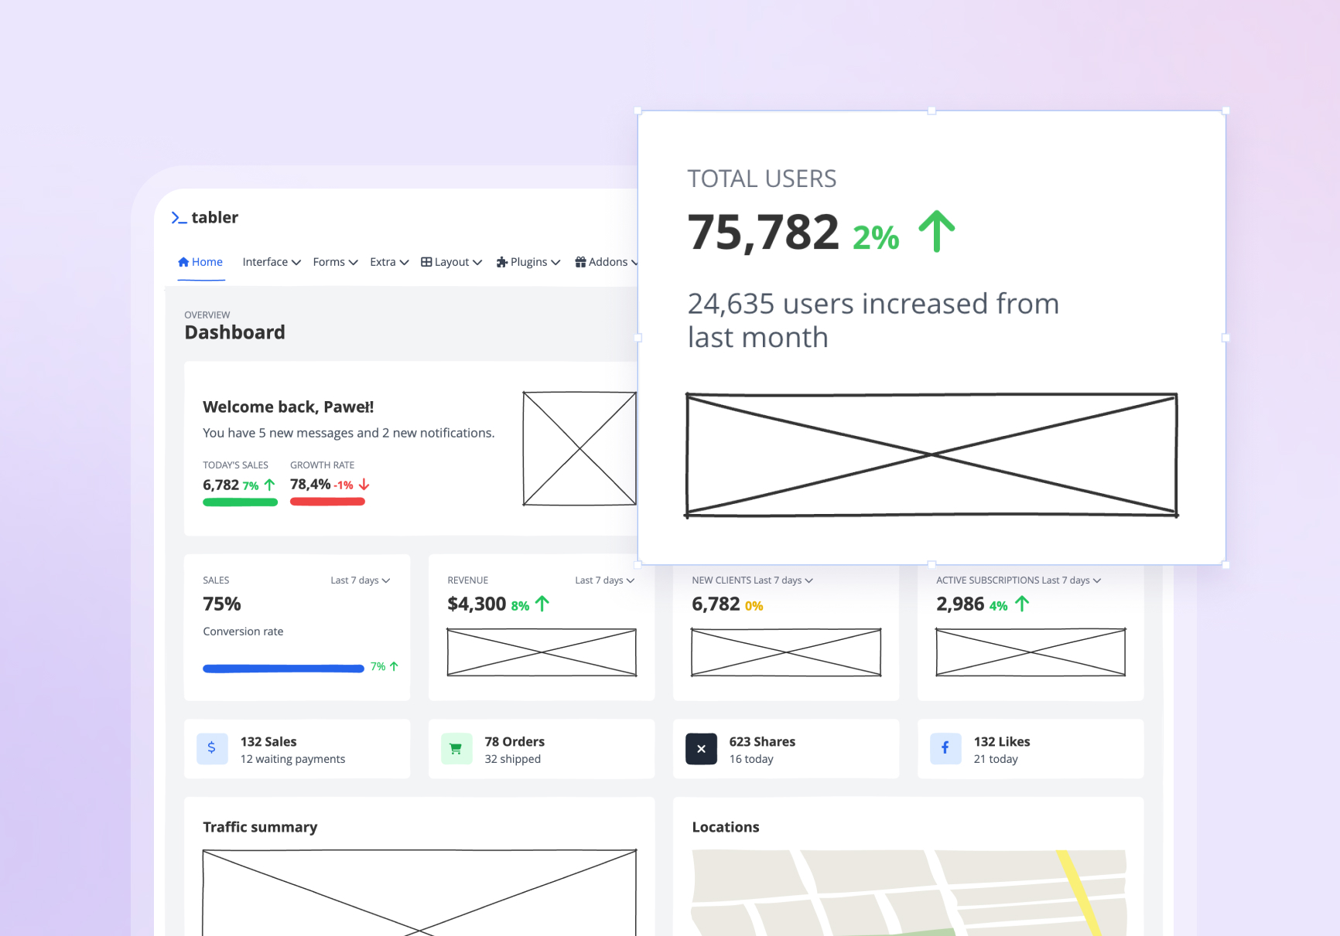Image resolution: width=1340 pixels, height=936 pixels.
Task: Click the blue Conversion rate progress bar
Action: [283, 669]
